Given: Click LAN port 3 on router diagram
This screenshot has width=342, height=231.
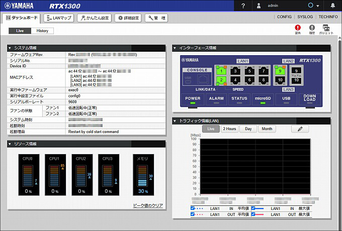Looking at the screenshot, I should [x=235, y=71].
